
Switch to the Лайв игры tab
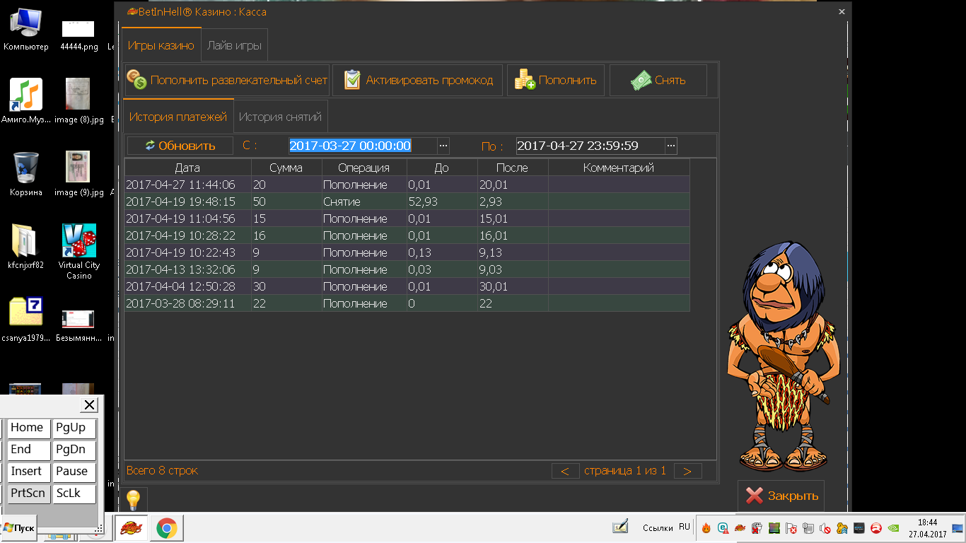[x=234, y=46]
